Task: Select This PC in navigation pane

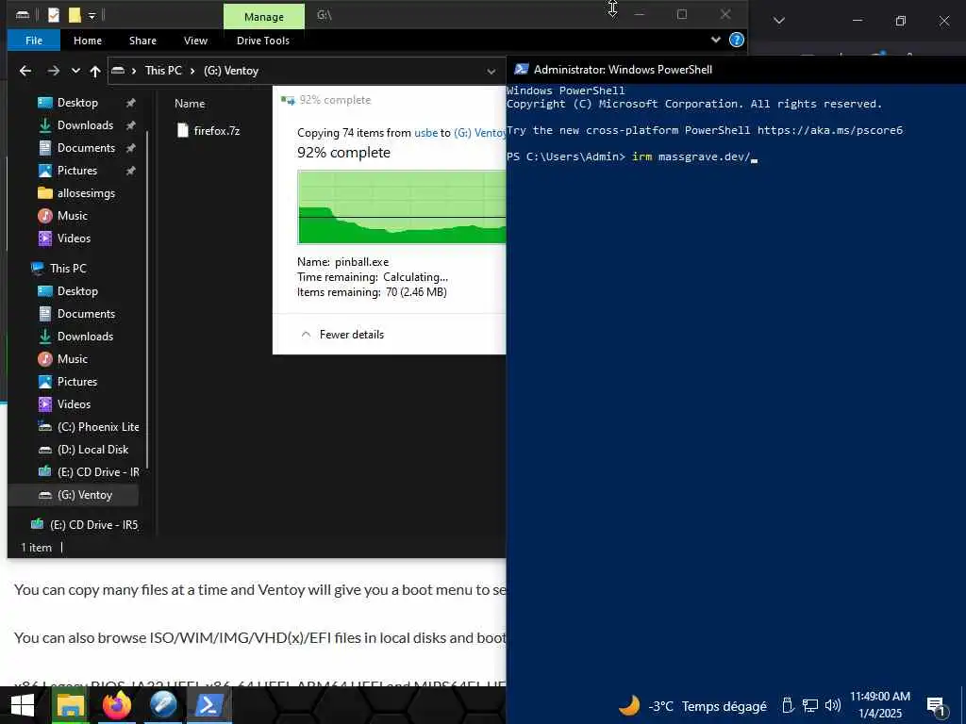Action: click(x=68, y=269)
